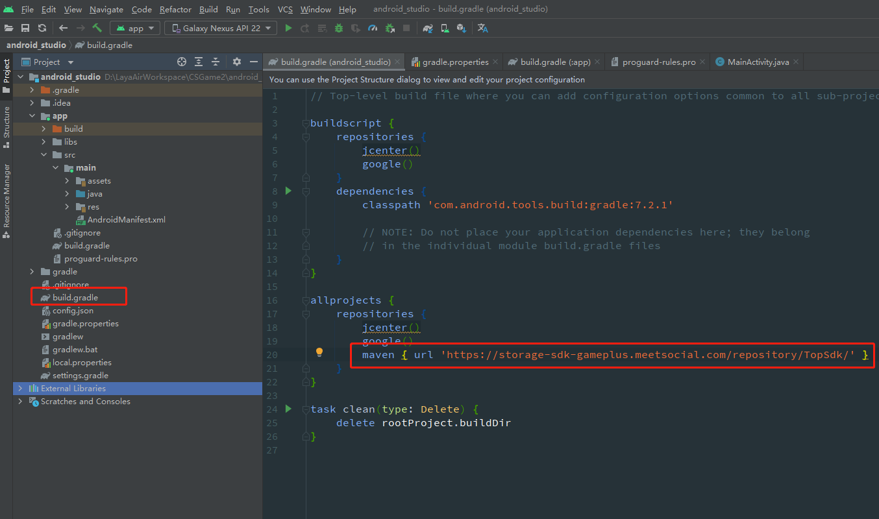Click the Stop square icon

406,28
